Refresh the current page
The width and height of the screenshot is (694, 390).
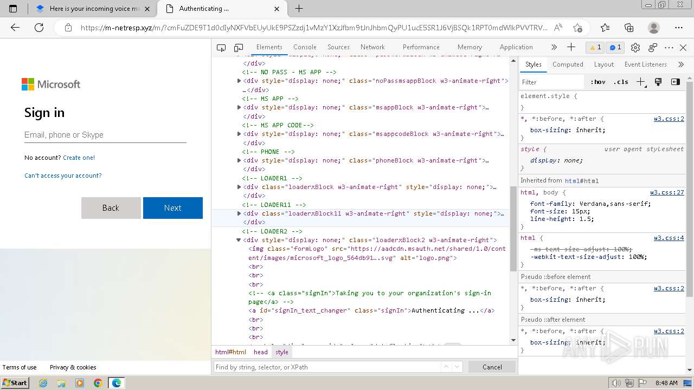click(x=39, y=28)
